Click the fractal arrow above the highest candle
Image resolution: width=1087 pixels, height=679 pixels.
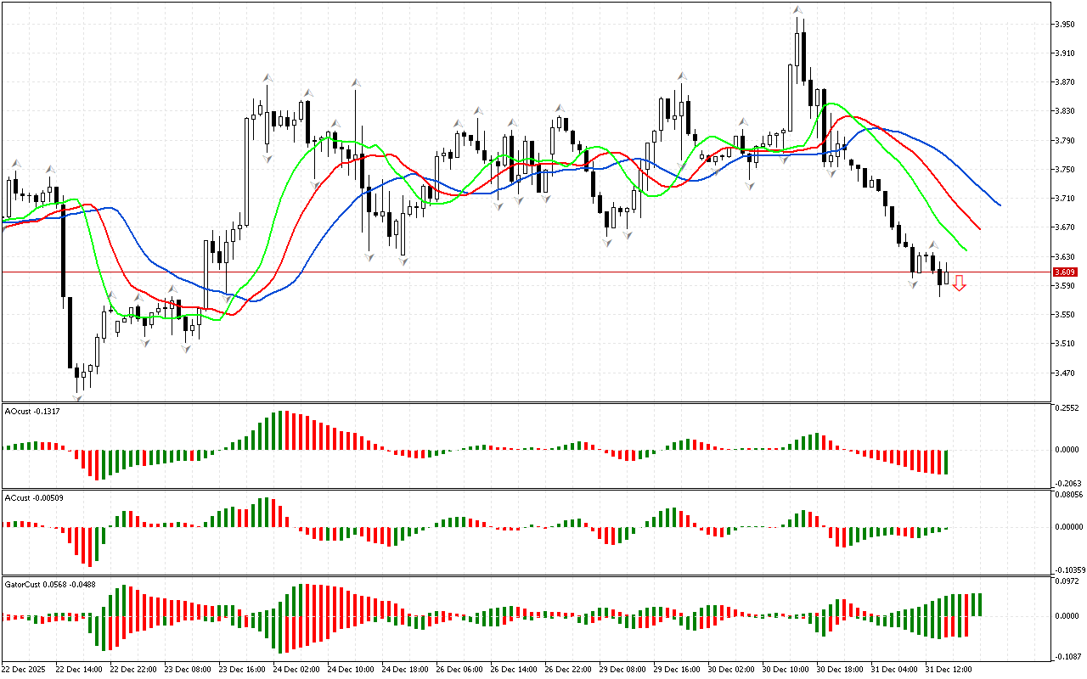click(797, 10)
